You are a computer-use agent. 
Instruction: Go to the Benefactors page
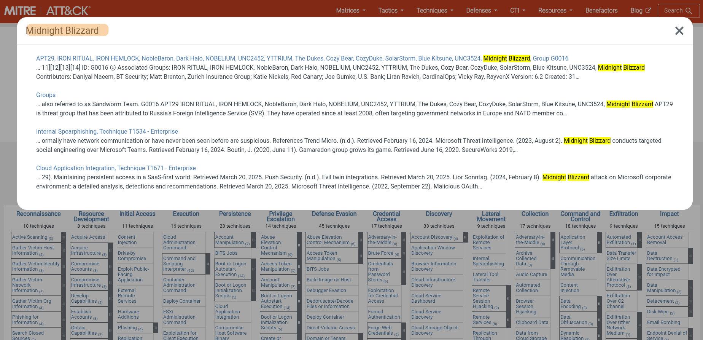click(x=601, y=10)
